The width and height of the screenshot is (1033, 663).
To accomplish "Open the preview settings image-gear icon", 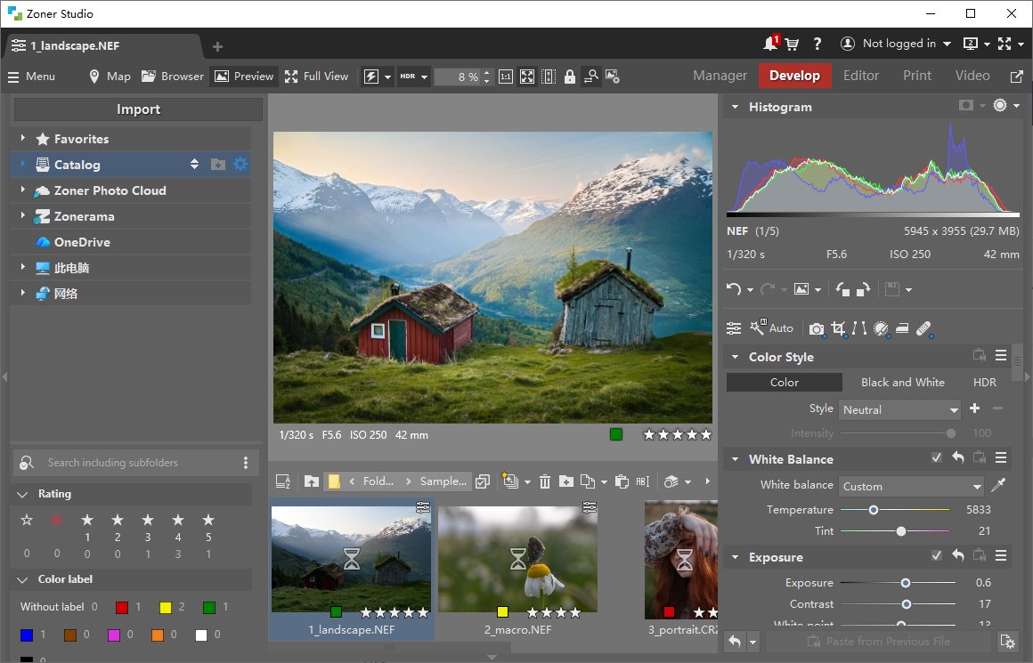I will (x=613, y=77).
